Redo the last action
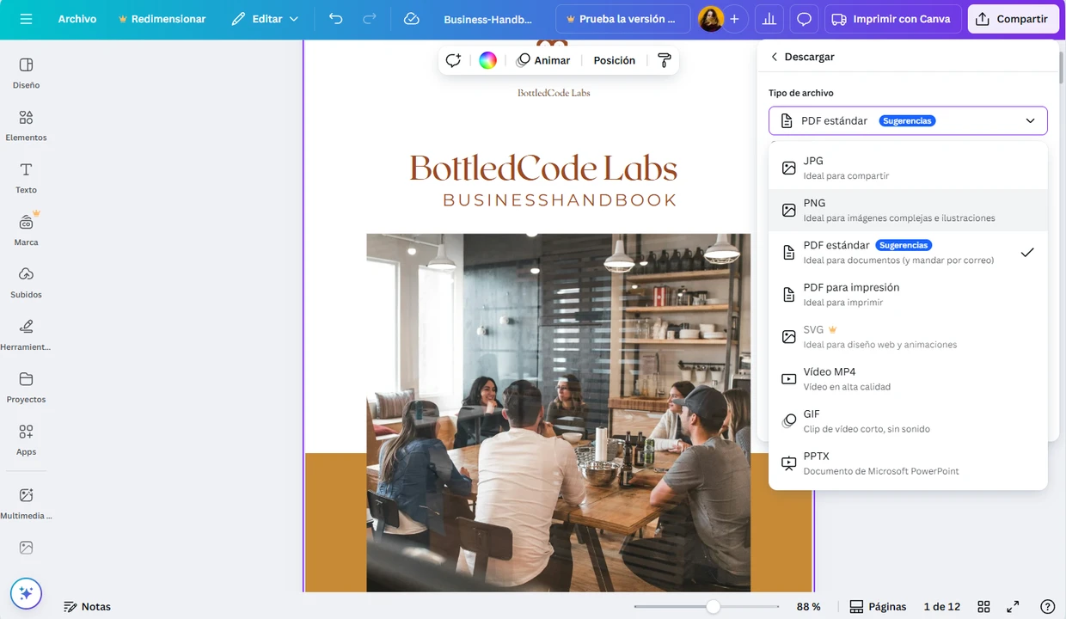This screenshot has width=1066, height=619. (370, 19)
